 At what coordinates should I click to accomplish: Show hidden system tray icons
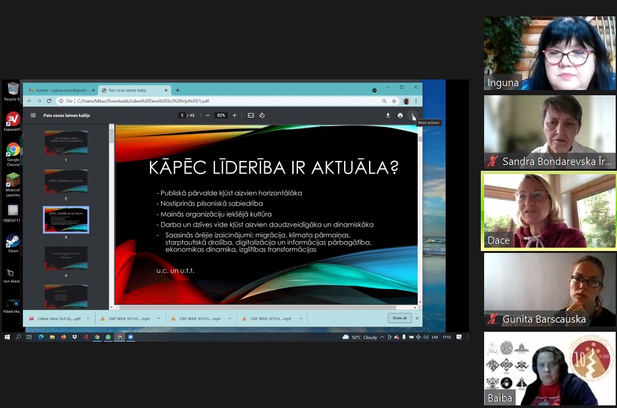click(382, 337)
